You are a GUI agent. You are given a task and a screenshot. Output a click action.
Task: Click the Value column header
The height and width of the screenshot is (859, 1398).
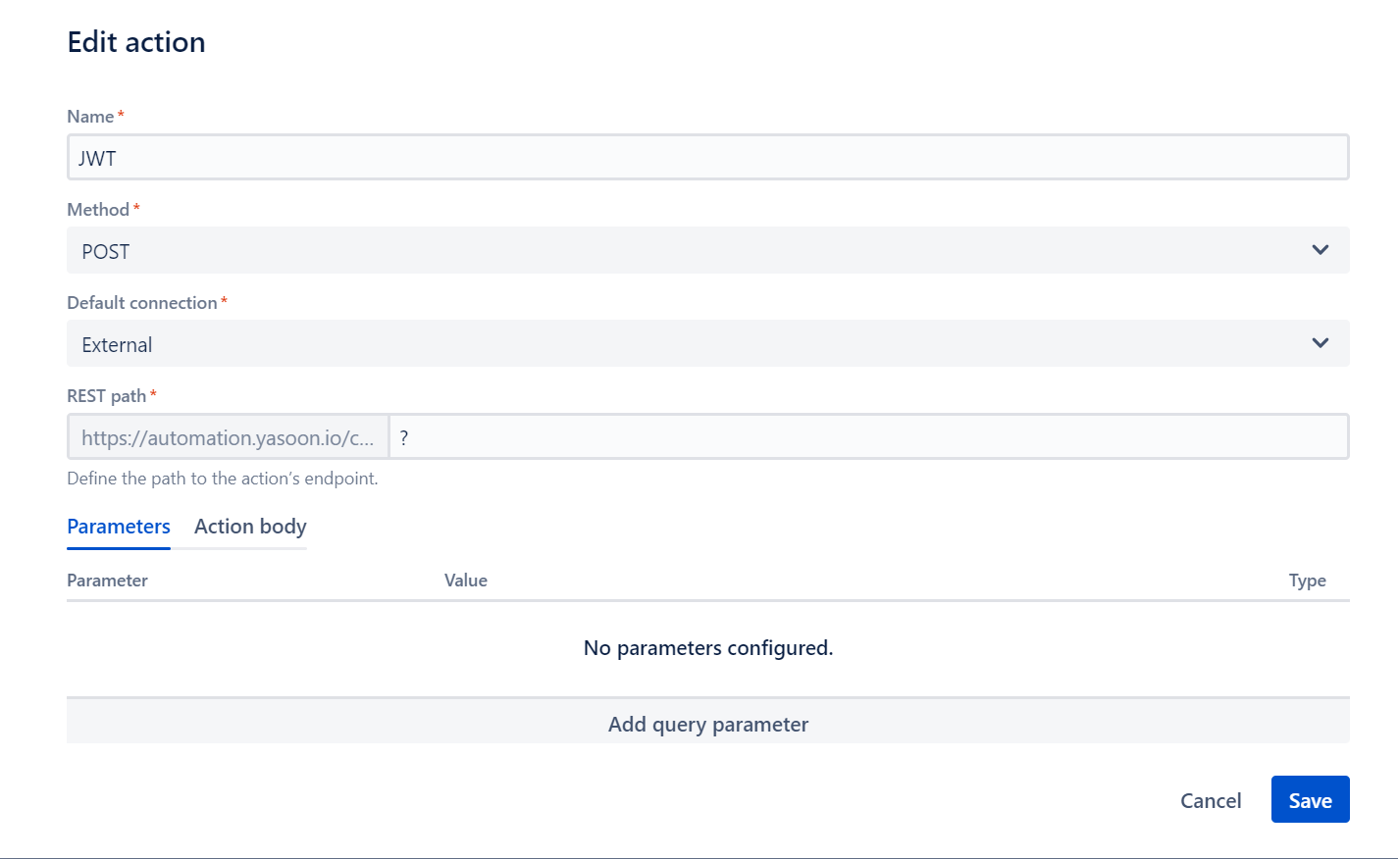tap(466, 580)
